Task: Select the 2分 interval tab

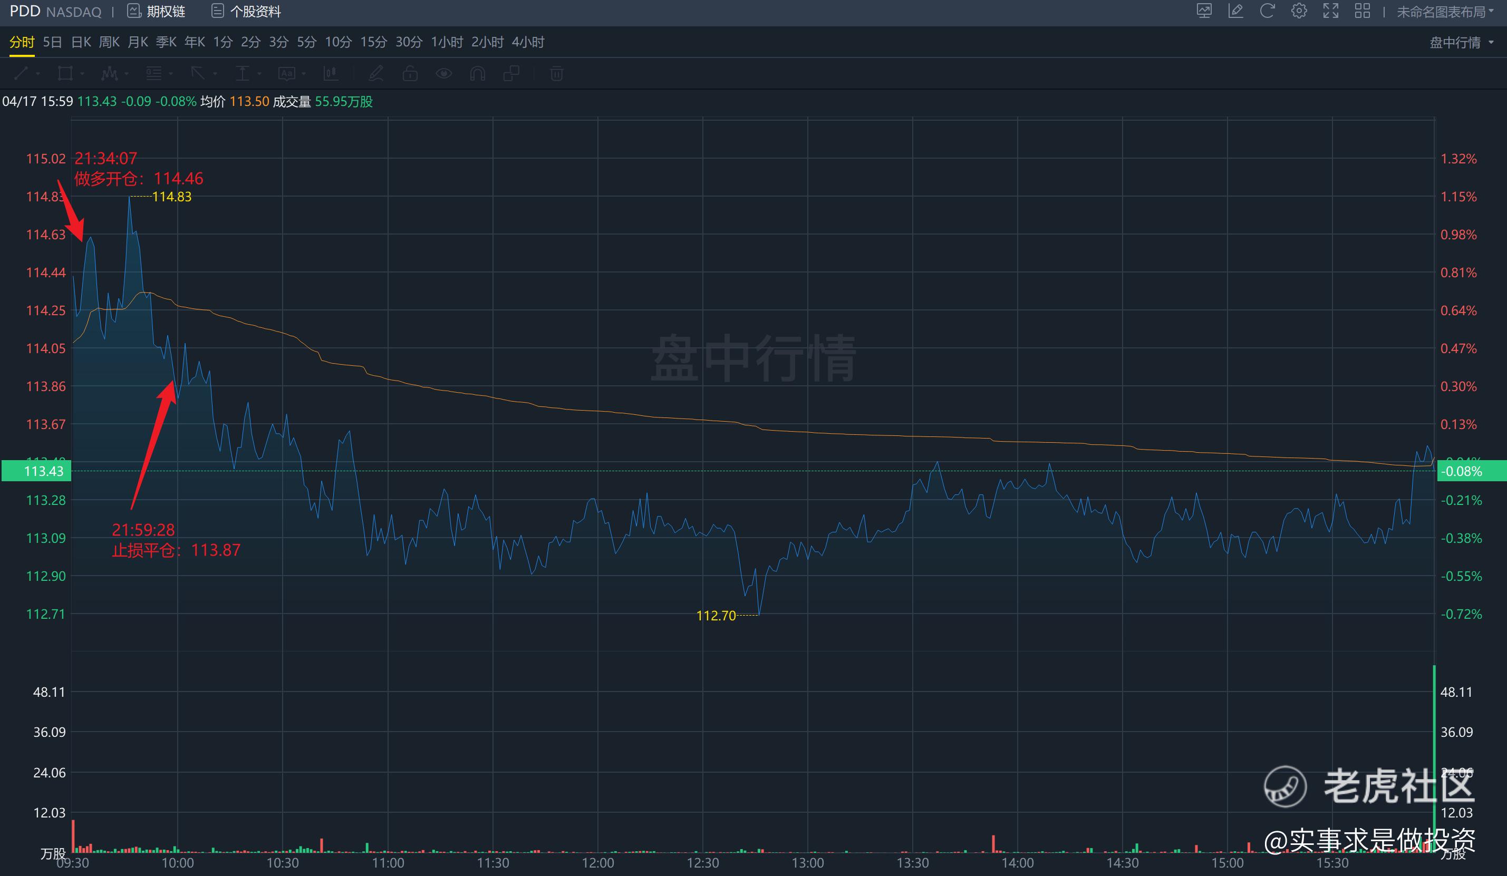Action: tap(250, 43)
